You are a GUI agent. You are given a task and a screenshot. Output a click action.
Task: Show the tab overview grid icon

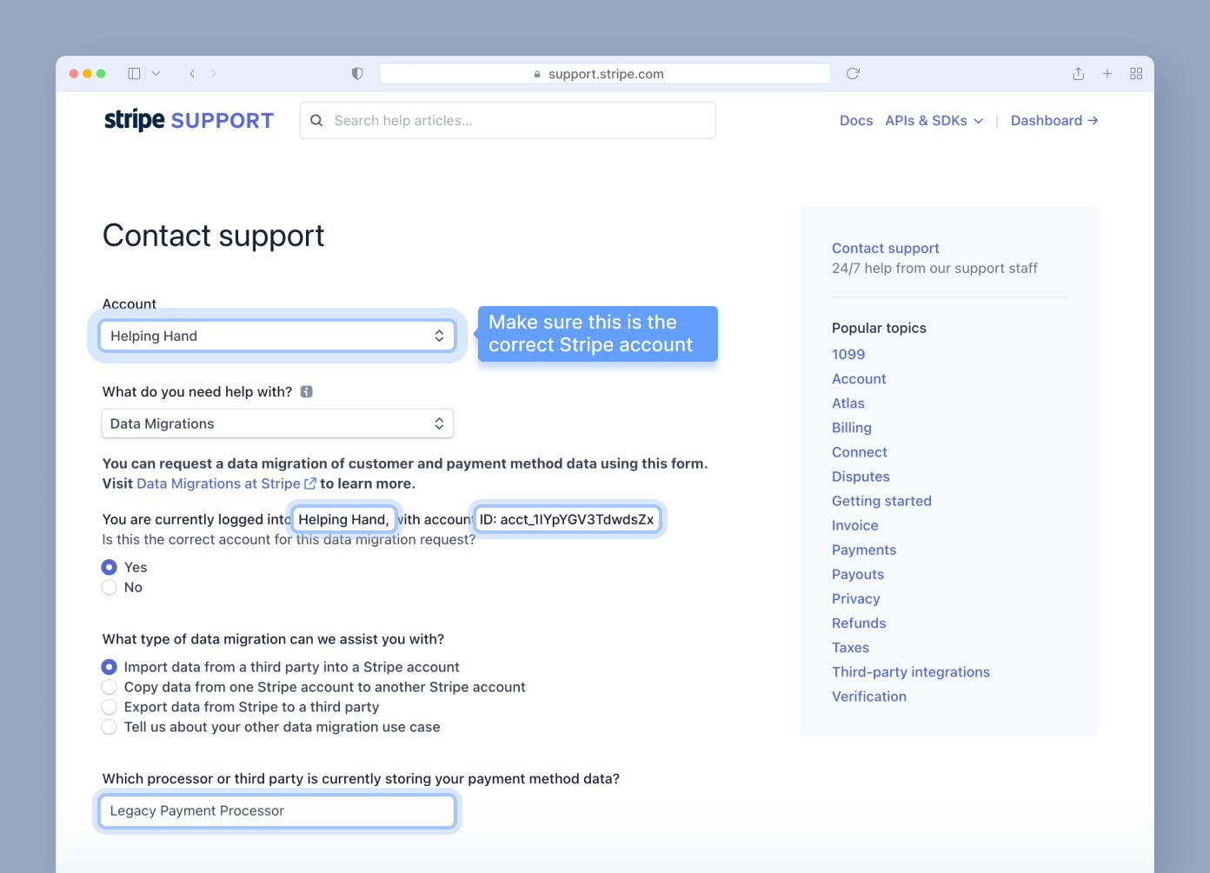click(x=1136, y=74)
